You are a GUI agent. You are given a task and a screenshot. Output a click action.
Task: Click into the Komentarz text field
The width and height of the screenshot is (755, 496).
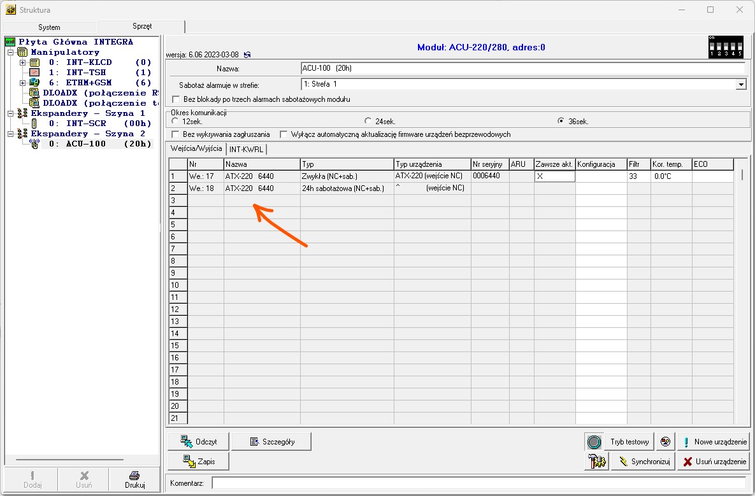coord(478,483)
